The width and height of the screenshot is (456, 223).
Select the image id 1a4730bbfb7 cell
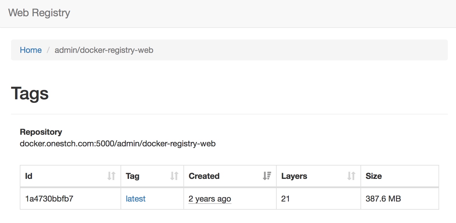[x=49, y=199]
